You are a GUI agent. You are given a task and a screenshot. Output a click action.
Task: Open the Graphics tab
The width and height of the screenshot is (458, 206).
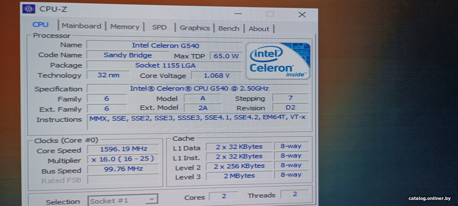tap(195, 28)
